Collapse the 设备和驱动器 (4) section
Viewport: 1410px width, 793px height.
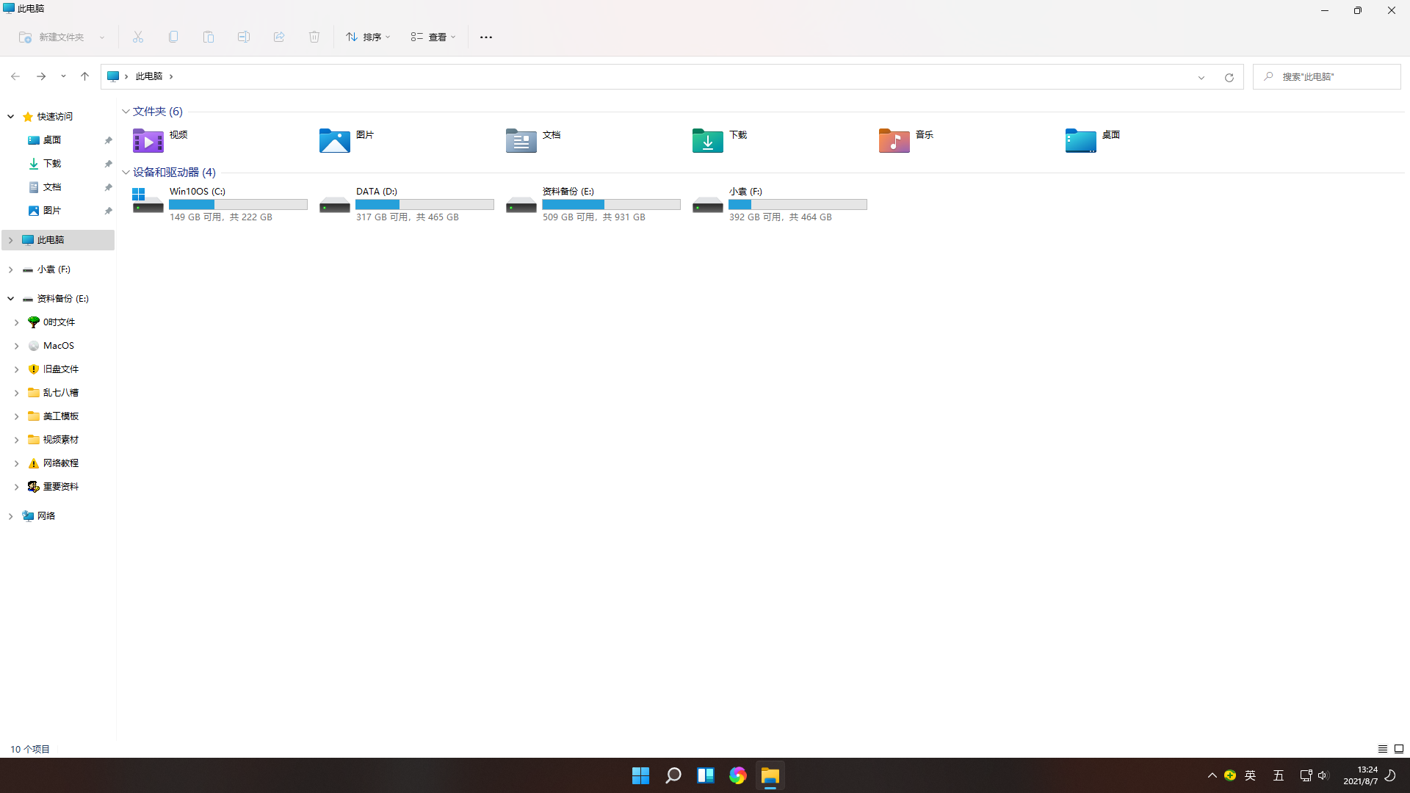pos(126,172)
